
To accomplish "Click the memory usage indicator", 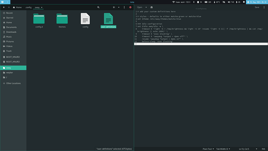I will coord(208,2).
